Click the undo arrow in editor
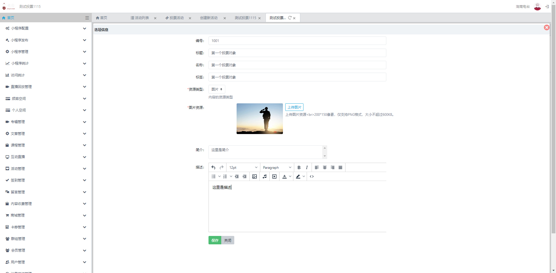This screenshot has width=556, height=273. pyautogui.click(x=213, y=168)
